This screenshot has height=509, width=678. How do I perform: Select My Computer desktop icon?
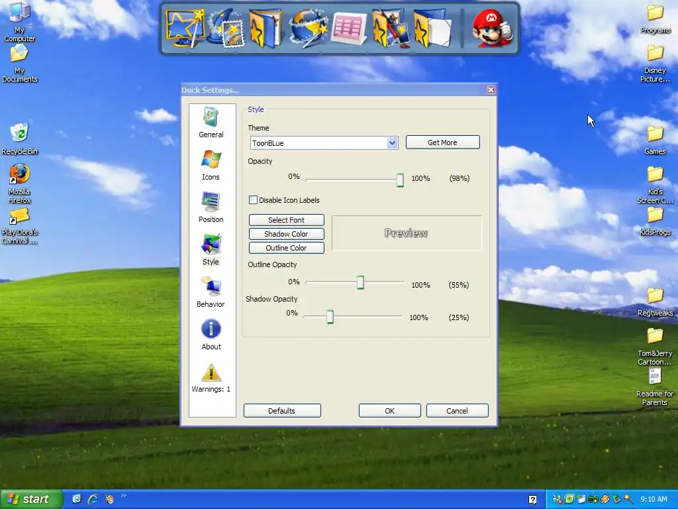point(19,22)
